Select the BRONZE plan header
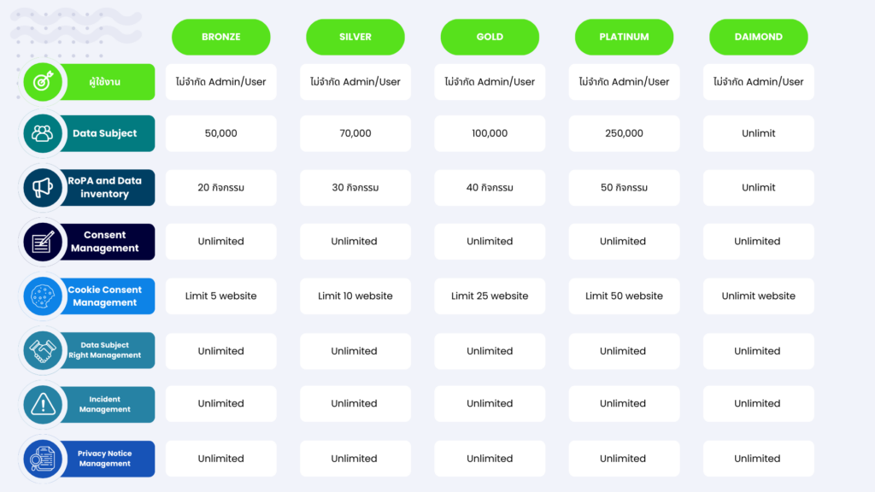875x492 pixels. pyautogui.click(x=220, y=37)
